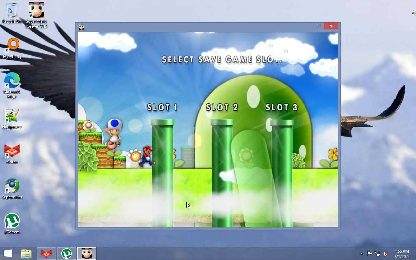Open the Supermium desktop shortcut
This screenshot has width=416, height=260.
click(x=12, y=189)
